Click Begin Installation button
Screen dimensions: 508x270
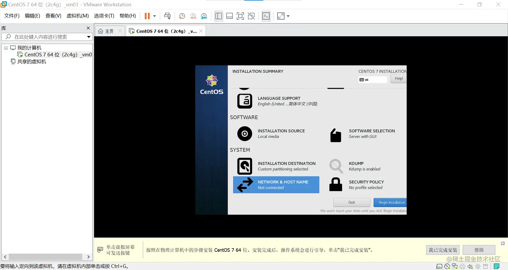[390, 202]
